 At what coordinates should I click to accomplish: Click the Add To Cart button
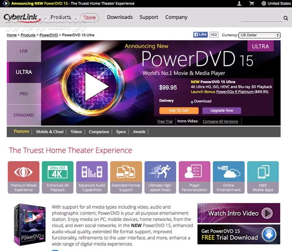179,111
